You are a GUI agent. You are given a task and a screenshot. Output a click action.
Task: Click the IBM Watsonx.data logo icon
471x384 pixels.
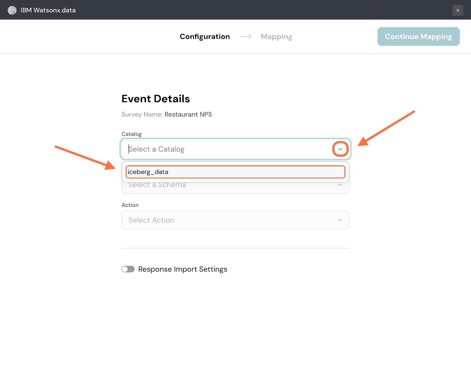12,10
